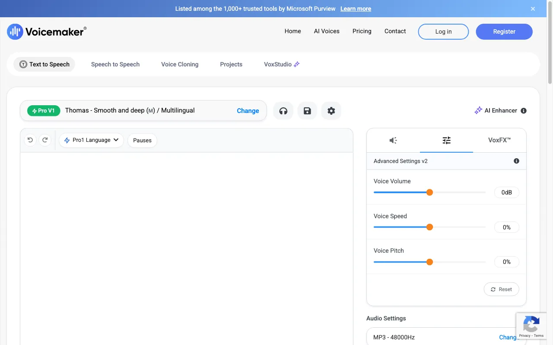Click the Thomas - Smooth and deep voice name
Screen dimensions: 553x345
(x=130, y=110)
